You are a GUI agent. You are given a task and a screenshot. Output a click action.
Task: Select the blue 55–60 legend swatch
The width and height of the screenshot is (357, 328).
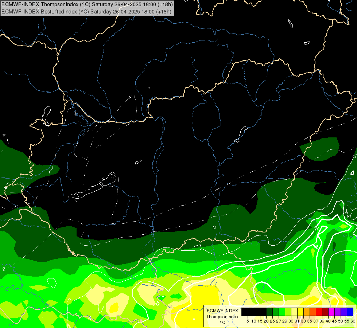350,312
